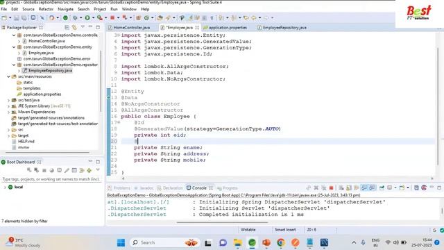Click the pencil edit icon in Boot Dashboard
Screen dimensions: 444x250
pyautogui.click(x=67, y=170)
